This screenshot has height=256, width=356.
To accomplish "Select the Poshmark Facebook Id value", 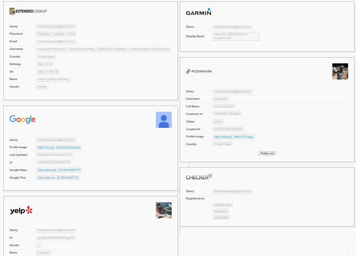I will click(x=227, y=114).
